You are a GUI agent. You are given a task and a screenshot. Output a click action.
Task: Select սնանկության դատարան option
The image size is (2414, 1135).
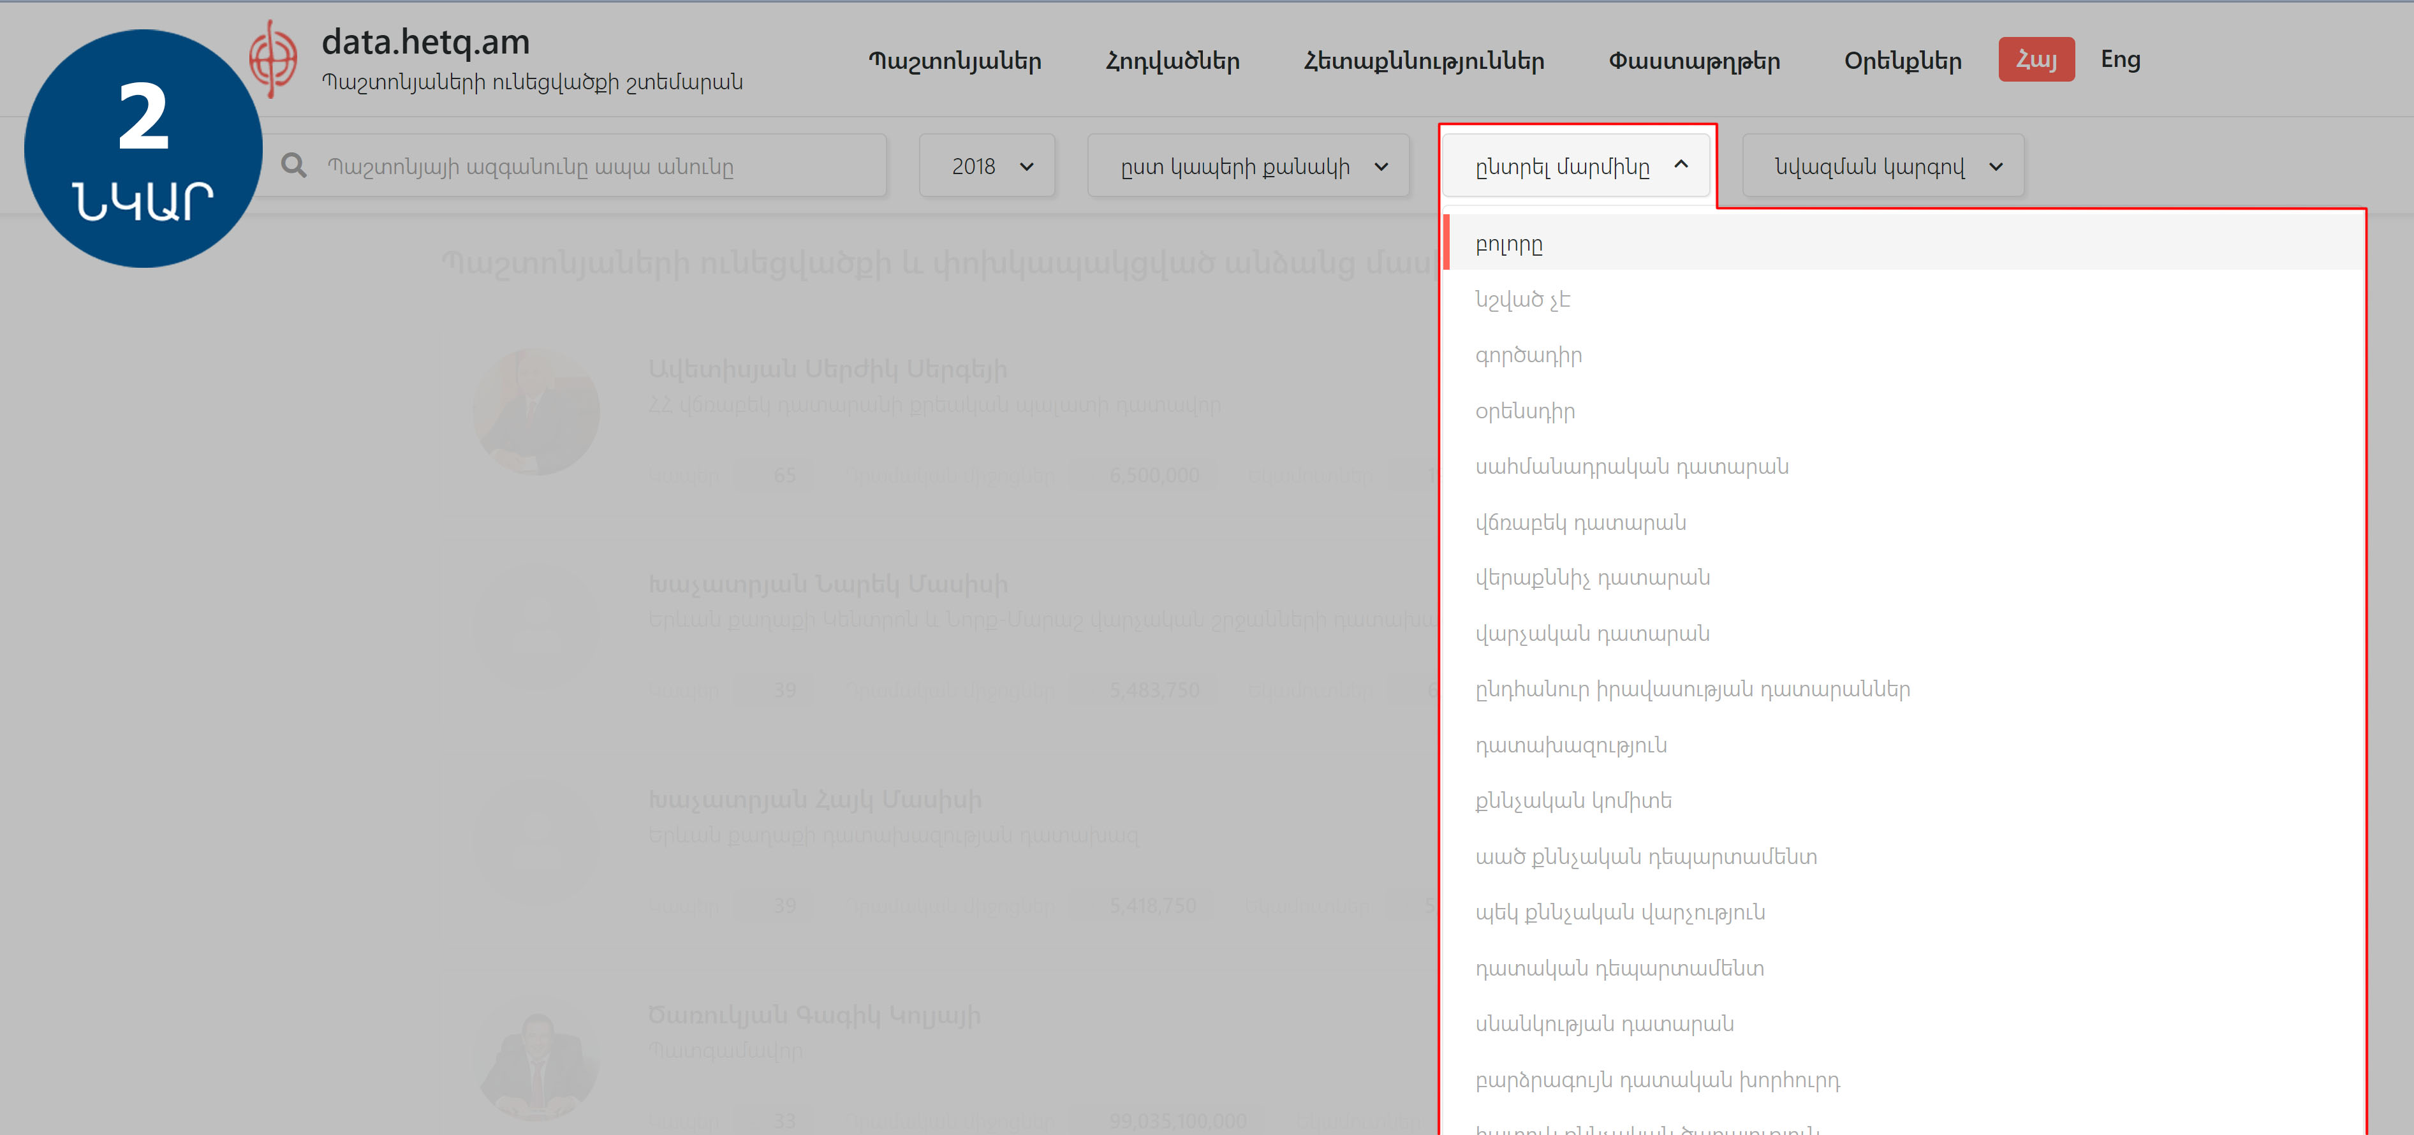tap(1903, 1023)
